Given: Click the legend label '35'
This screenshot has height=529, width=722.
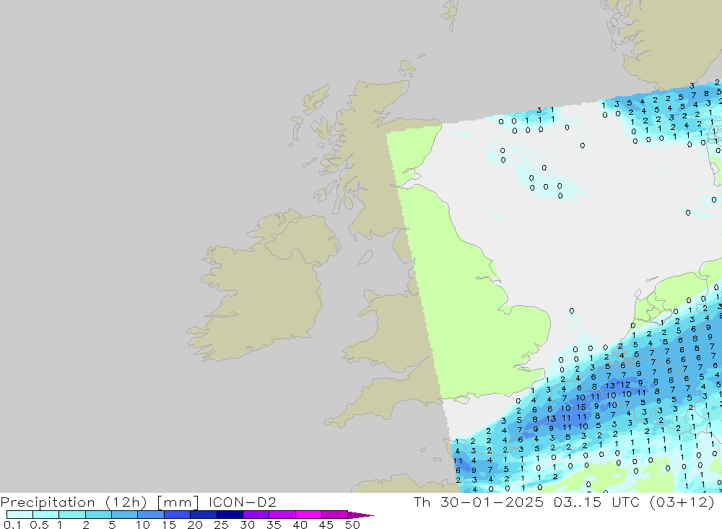Looking at the screenshot, I should 274,525.
